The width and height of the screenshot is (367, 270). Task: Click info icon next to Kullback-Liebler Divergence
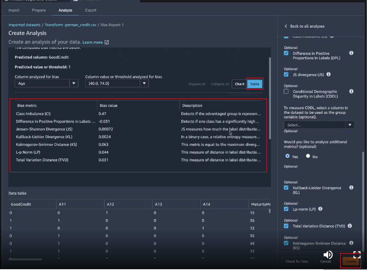point(351,187)
